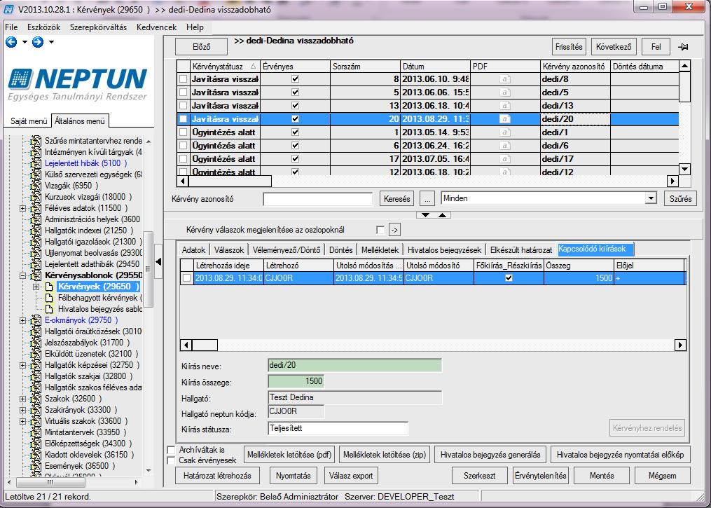Click the Kiadott oklevelek tree icon
This screenshot has width=711, height=508.
click(x=36, y=455)
